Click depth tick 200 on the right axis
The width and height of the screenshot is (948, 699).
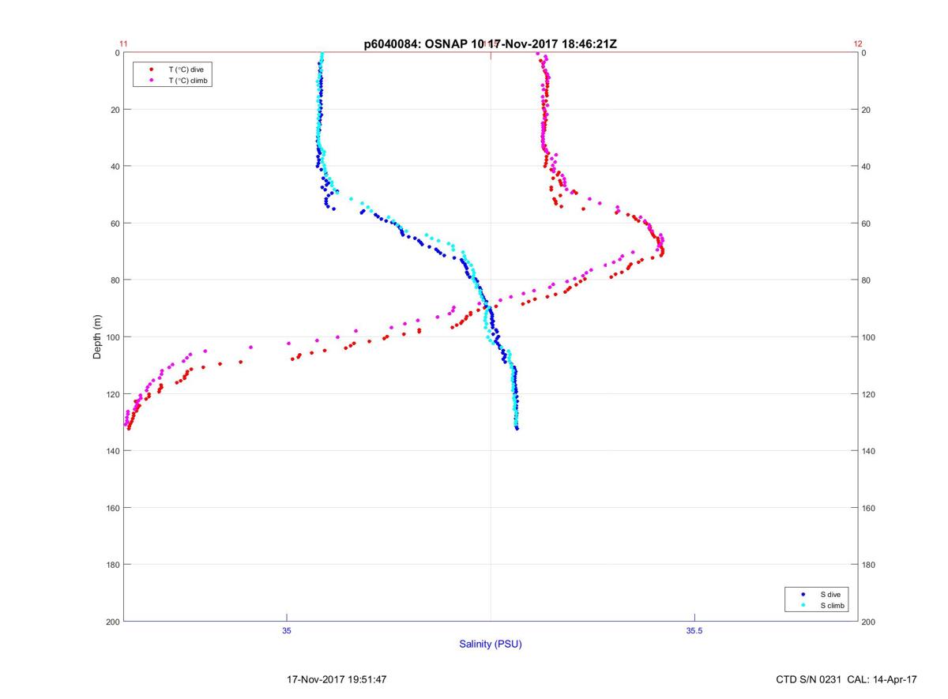click(x=868, y=622)
